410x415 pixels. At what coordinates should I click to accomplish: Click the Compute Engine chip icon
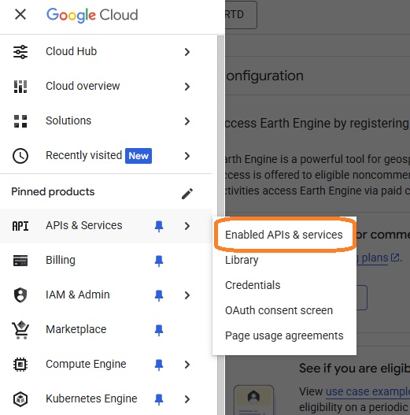pyautogui.click(x=20, y=365)
